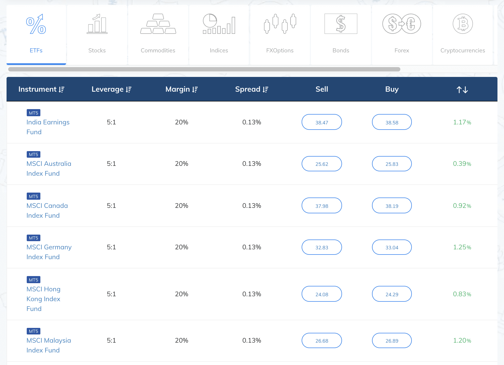Click the 0.39% change value

[x=462, y=164]
